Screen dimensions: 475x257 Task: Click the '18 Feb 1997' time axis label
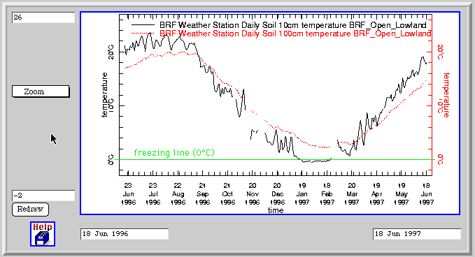click(x=327, y=194)
